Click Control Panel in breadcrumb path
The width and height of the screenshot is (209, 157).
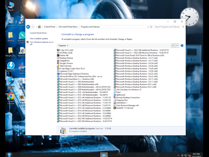pos(49,27)
